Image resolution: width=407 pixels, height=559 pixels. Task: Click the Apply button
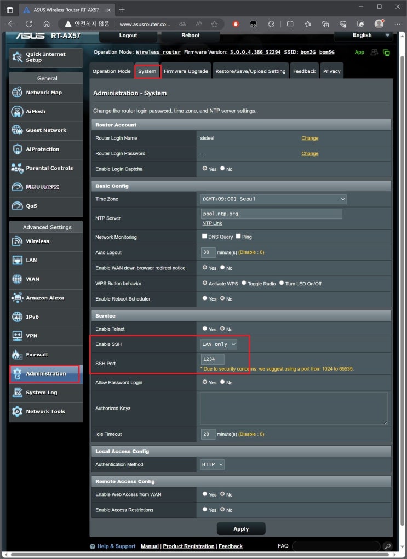[241, 529]
